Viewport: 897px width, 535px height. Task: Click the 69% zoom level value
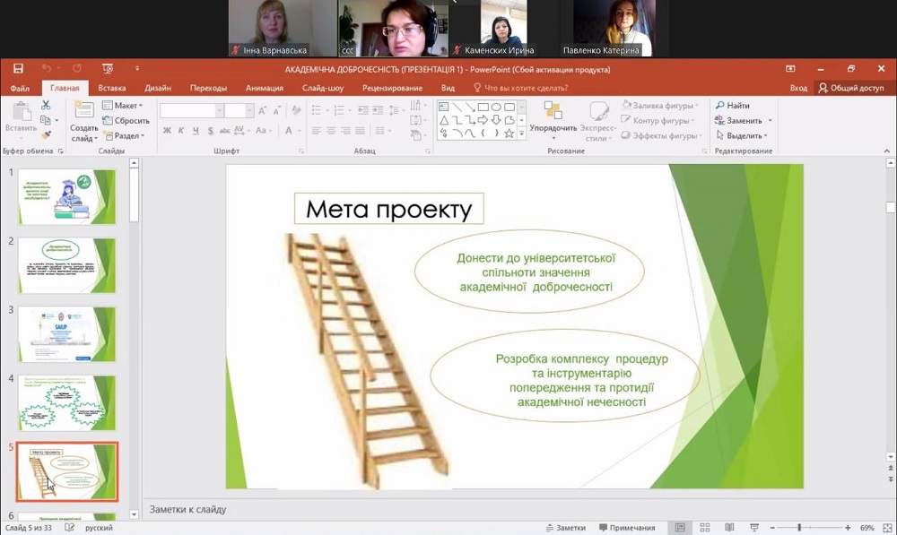click(867, 528)
